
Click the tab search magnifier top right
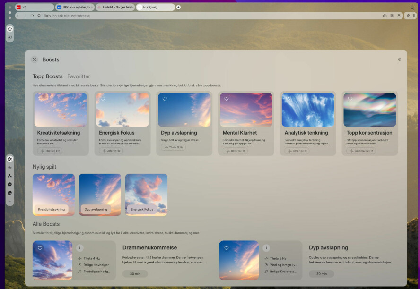tap(412, 8)
